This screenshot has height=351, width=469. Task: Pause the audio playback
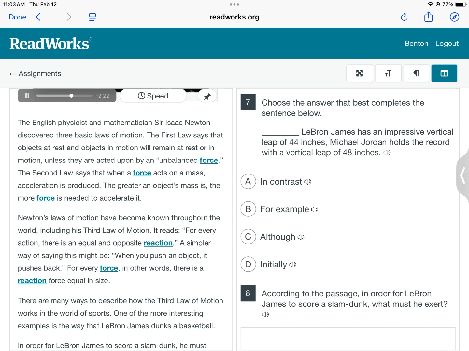point(27,96)
